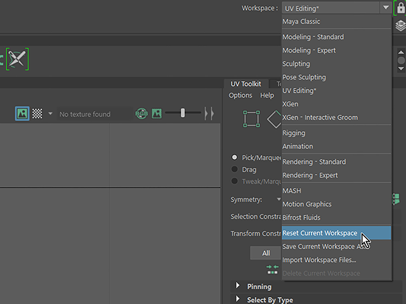Click the crossed pencils tool icon

click(17, 59)
